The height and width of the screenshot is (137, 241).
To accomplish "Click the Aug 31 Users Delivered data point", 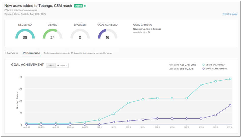I will coord(85,122).
